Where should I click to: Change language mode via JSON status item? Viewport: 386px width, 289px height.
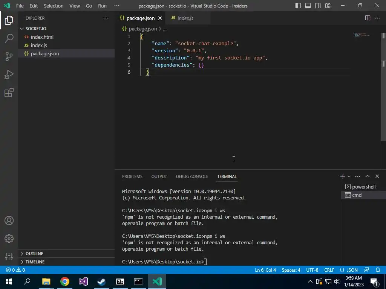[x=349, y=270]
